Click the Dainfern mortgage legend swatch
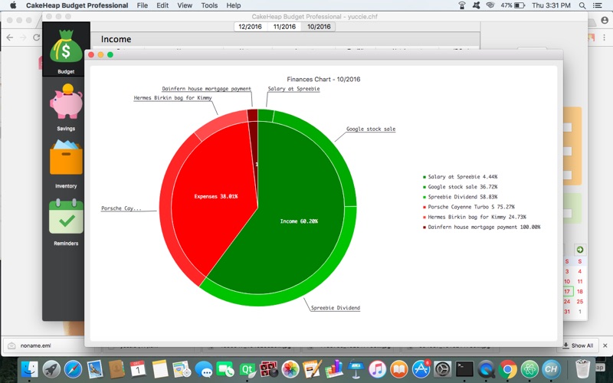613x383 pixels. coord(425,228)
